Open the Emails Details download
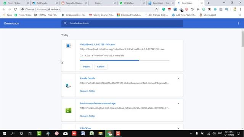 click(x=87, y=78)
